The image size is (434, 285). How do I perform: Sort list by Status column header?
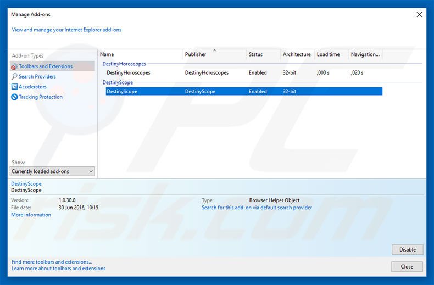263,54
